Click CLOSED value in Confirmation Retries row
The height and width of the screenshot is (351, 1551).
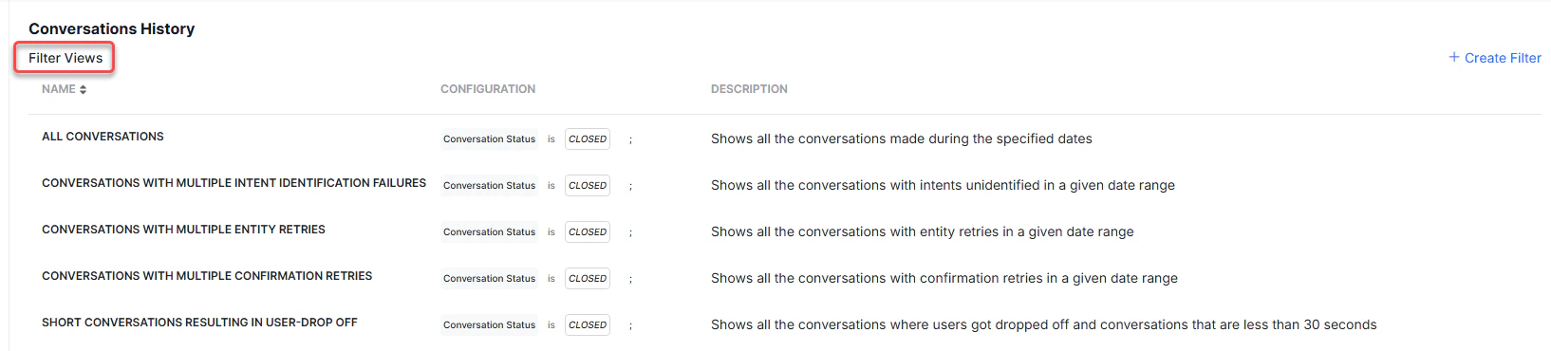[588, 278]
